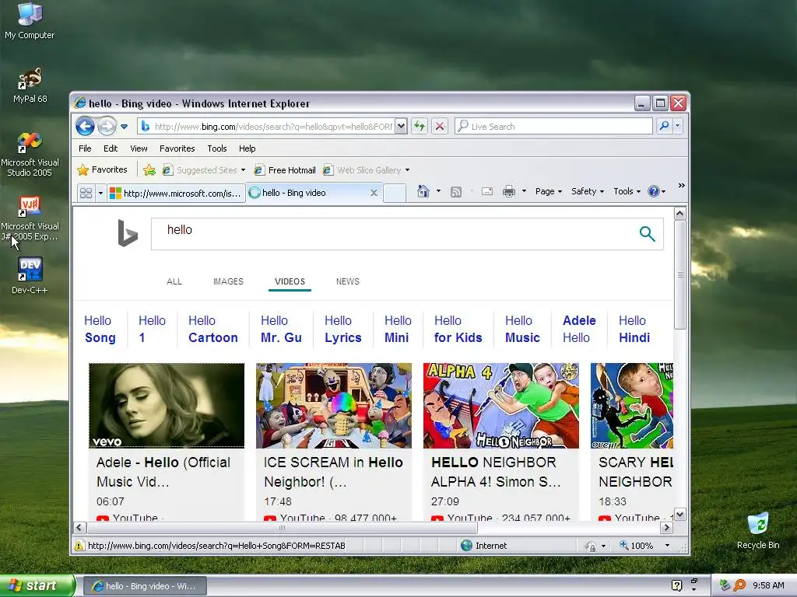Click the Live Search magnifier button
Image resolution: width=797 pixels, height=597 pixels.
664,126
